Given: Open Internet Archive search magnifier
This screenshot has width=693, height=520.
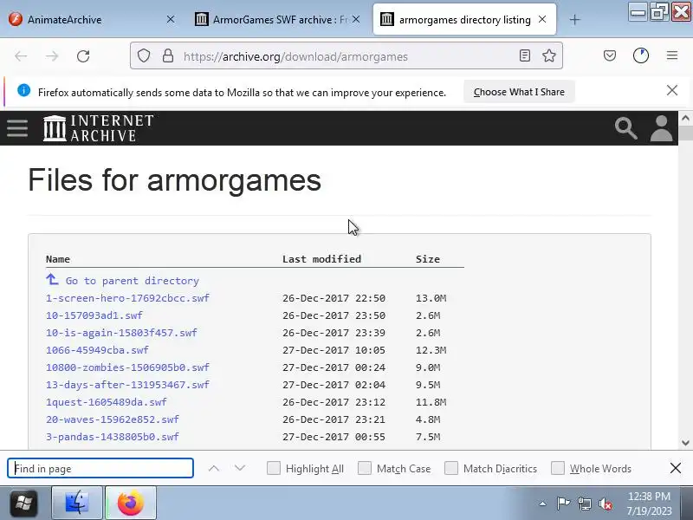Looking at the screenshot, I should 625,128.
